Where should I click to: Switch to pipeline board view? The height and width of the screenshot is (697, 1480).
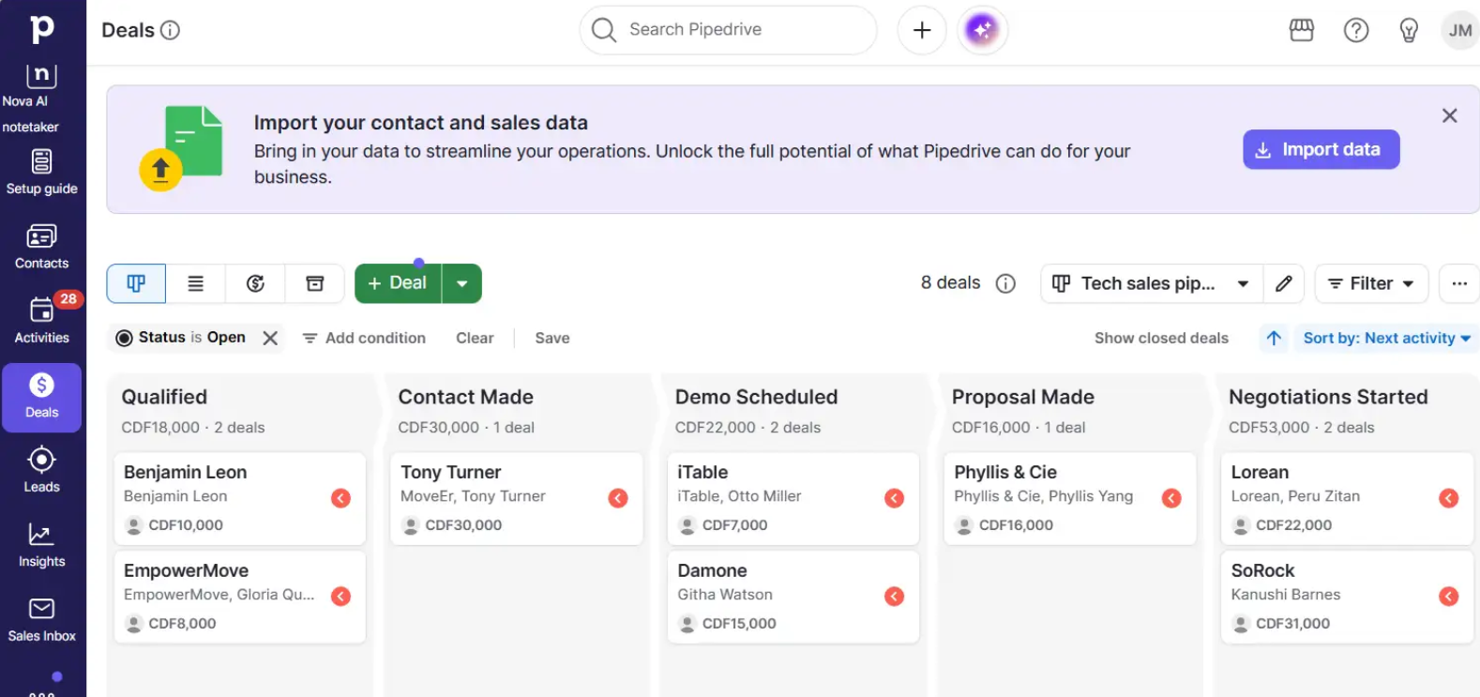click(136, 283)
